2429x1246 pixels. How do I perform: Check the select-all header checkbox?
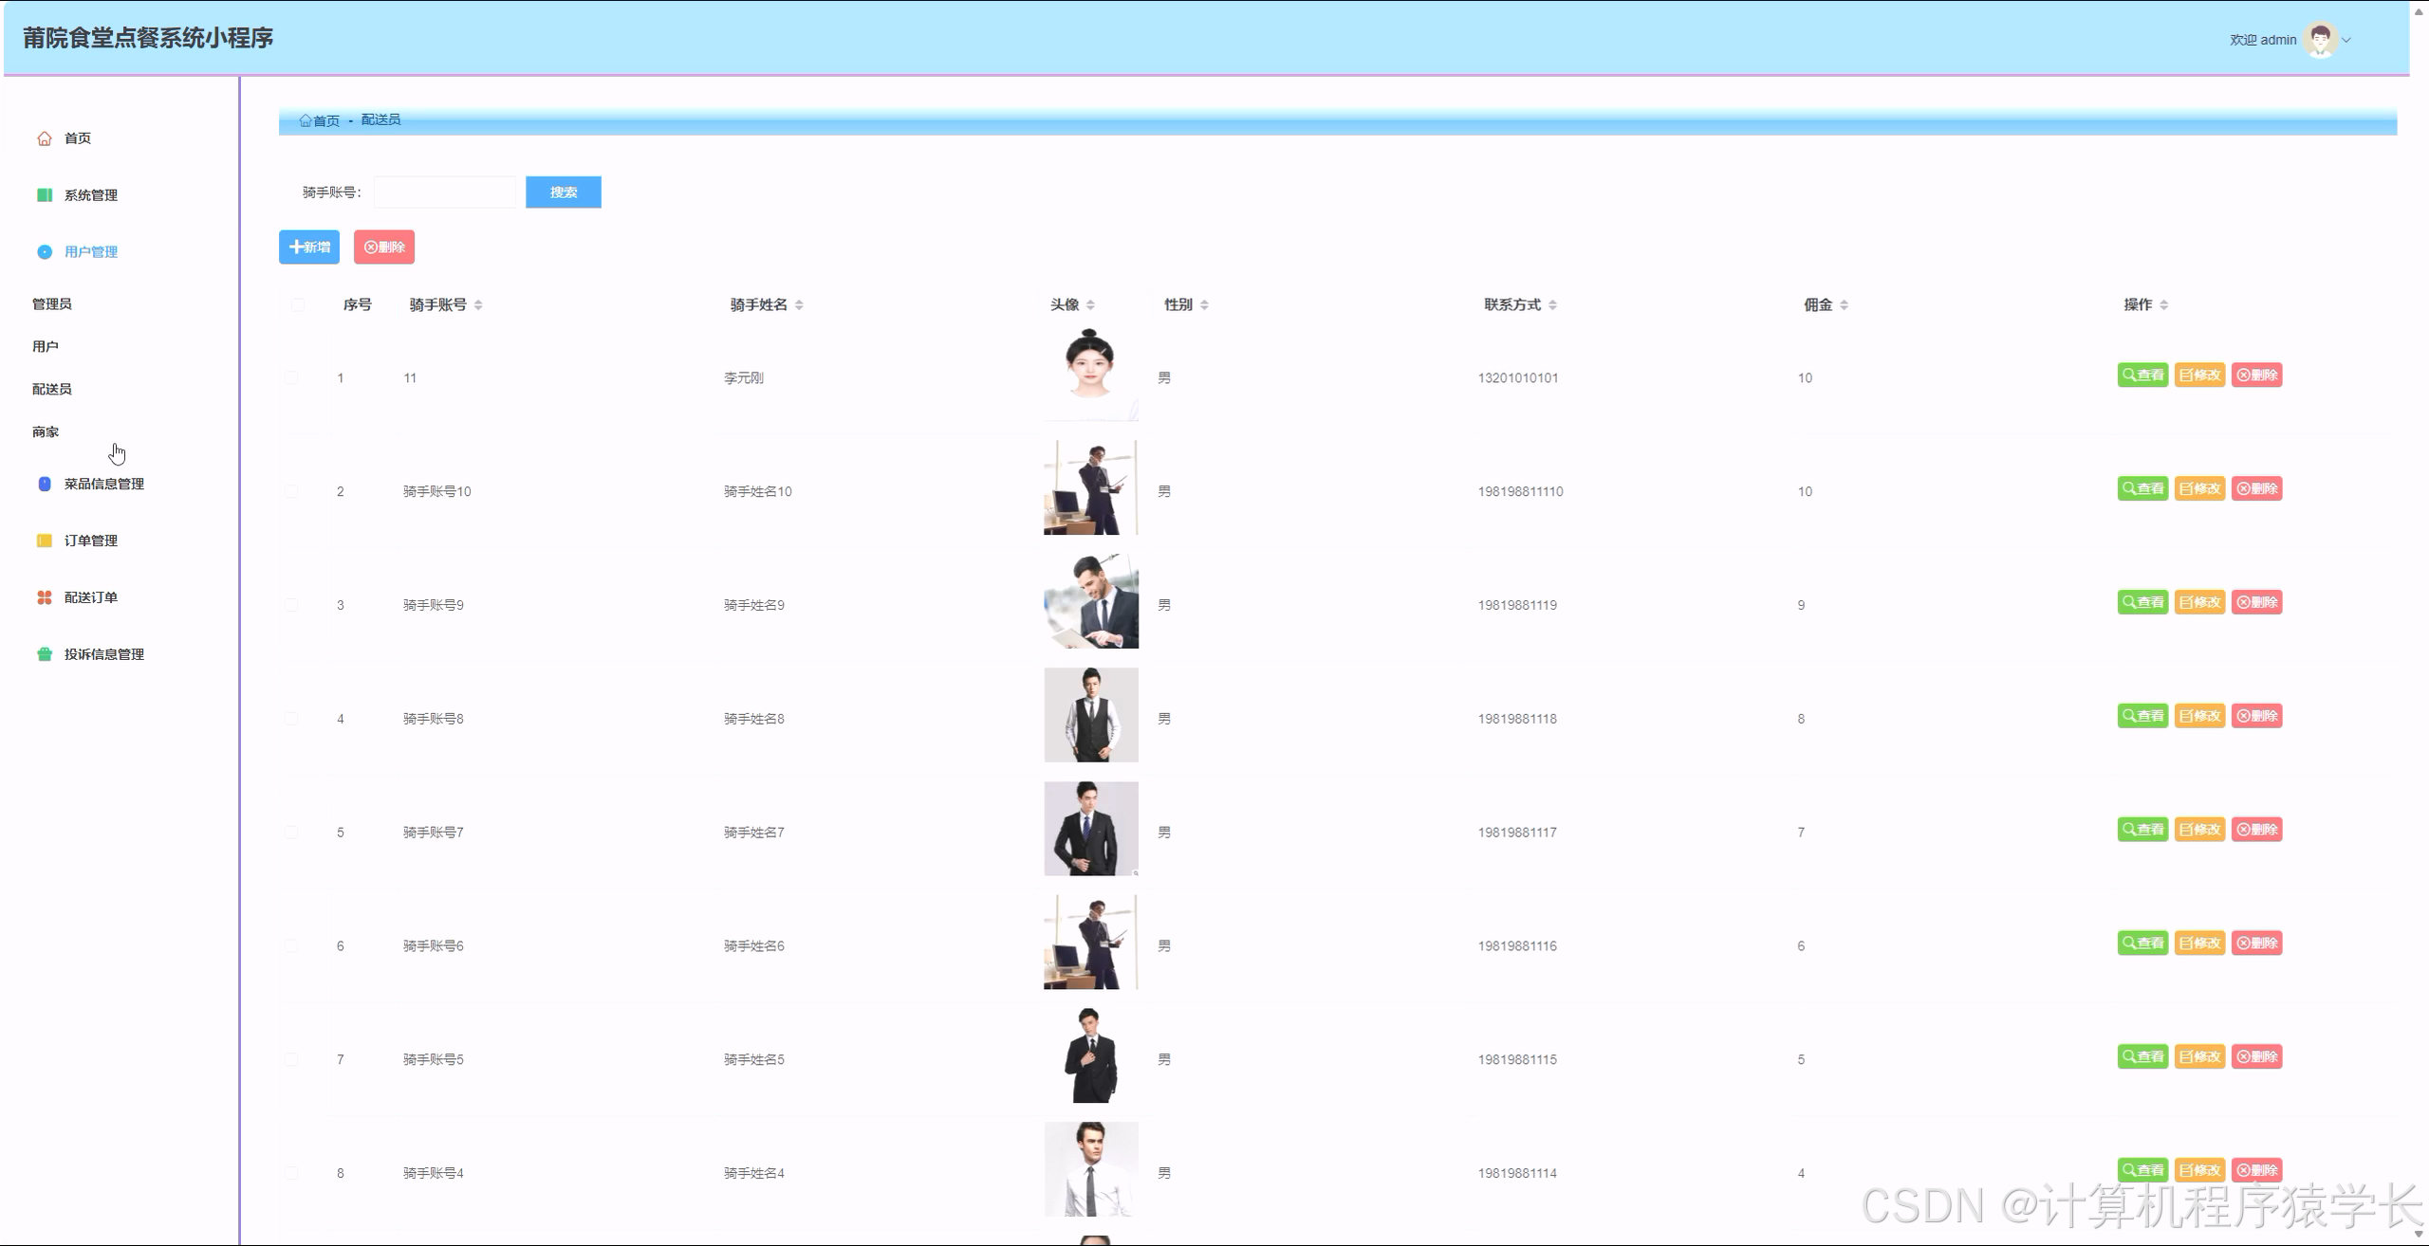tap(298, 304)
